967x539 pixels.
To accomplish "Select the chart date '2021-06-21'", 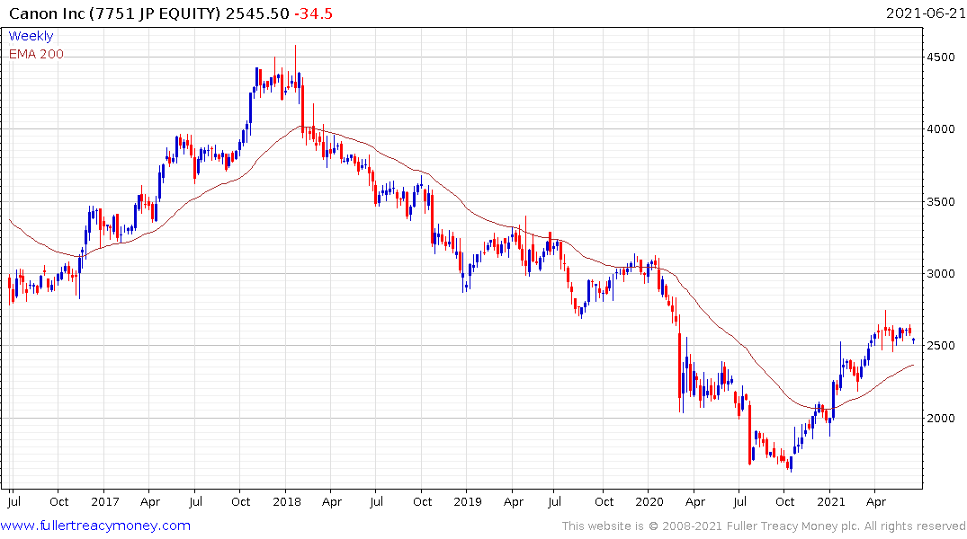I will pos(926,13).
